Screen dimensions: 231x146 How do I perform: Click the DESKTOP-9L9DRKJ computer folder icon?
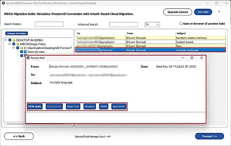pyautogui.click(x=14, y=40)
